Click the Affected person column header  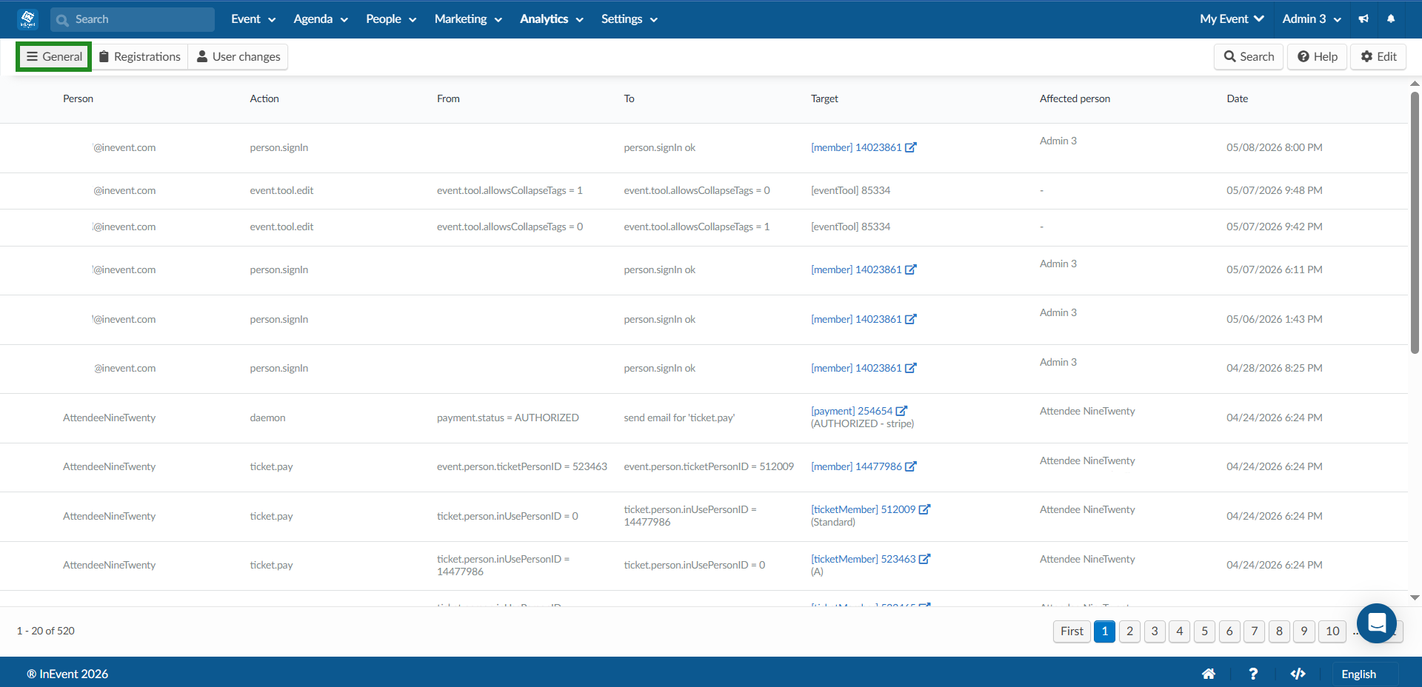pos(1075,98)
